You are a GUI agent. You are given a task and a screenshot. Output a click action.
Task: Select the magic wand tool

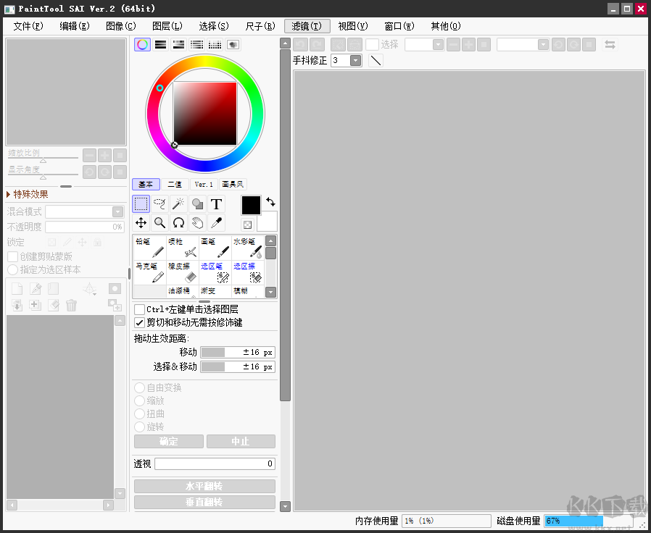pos(178,204)
